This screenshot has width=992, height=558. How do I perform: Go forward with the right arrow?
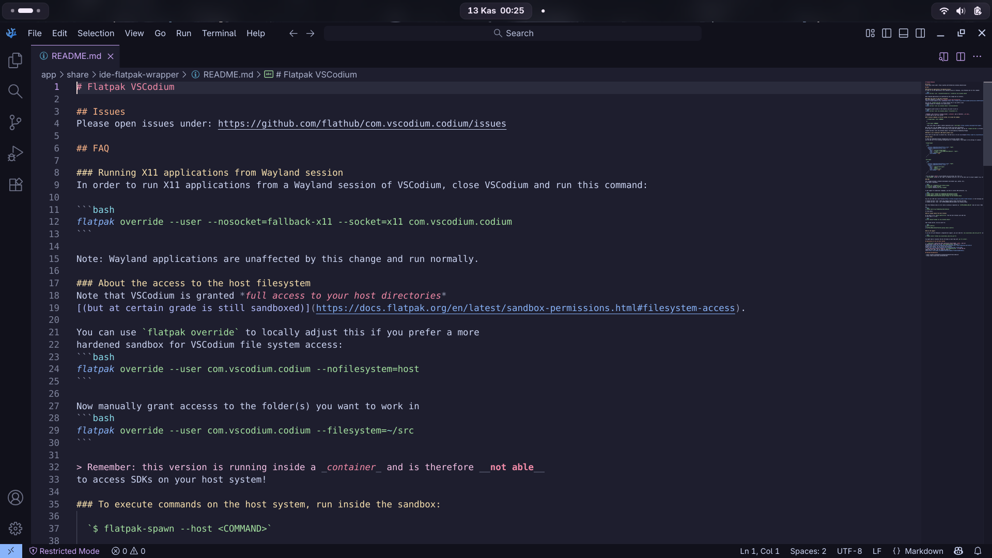310,33
